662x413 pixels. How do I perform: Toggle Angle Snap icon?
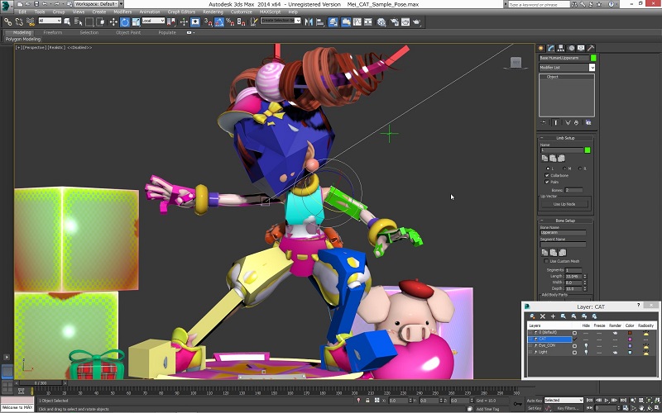pos(219,22)
